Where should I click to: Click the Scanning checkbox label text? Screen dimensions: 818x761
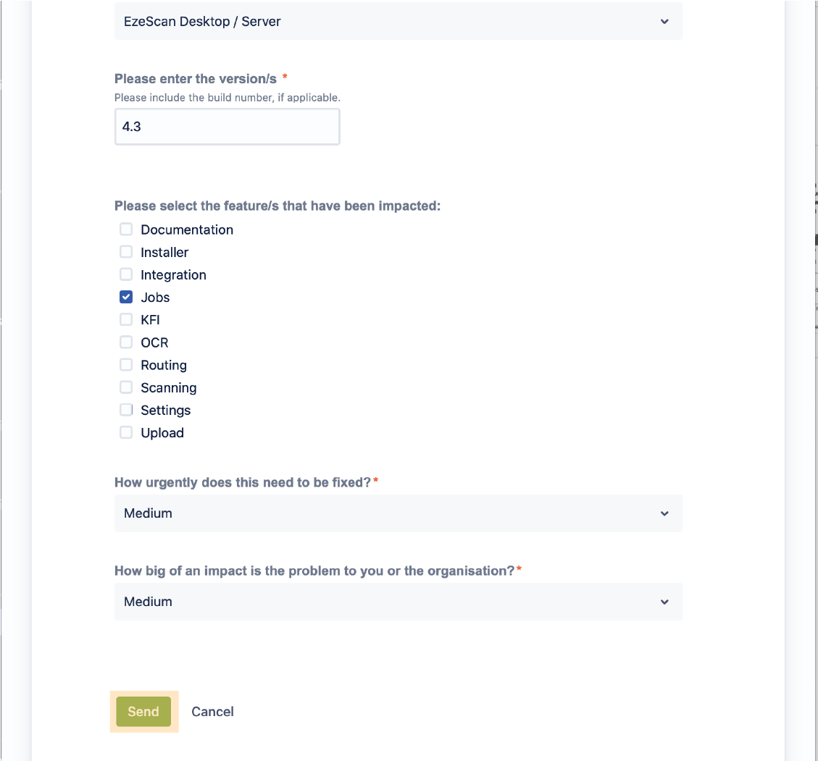coord(169,388)
